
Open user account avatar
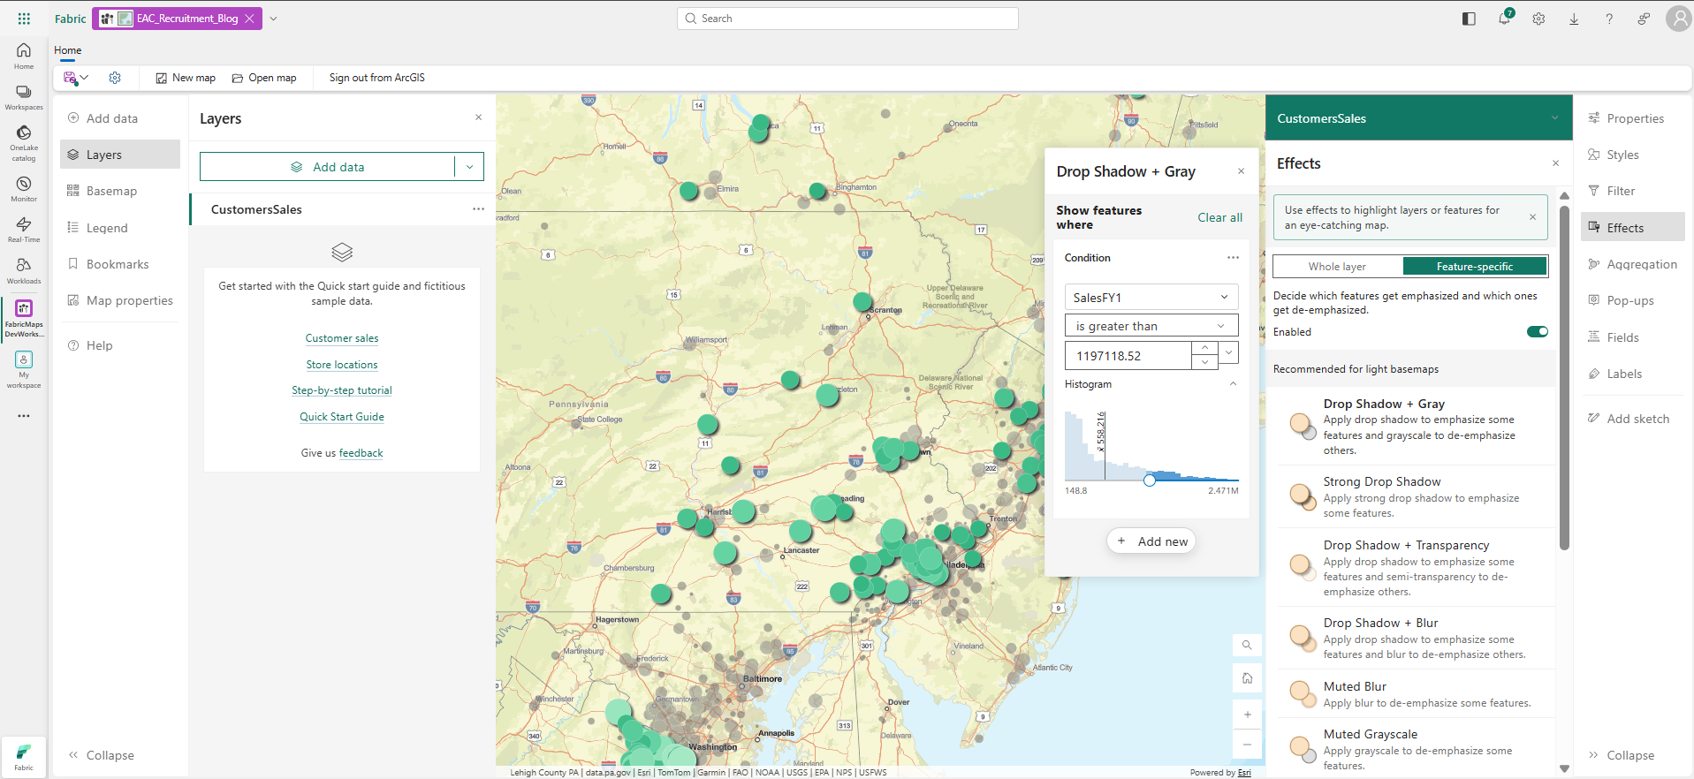[x=1678, y=19]
